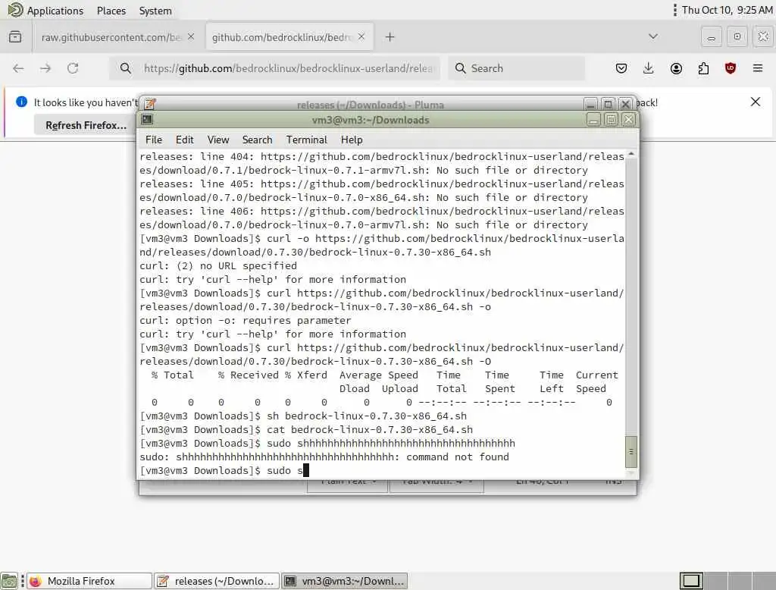This screenshot has height=590, width=776.
Task: Close the github.com/bedrocklinux tab
Action: (x=361, y=36)
